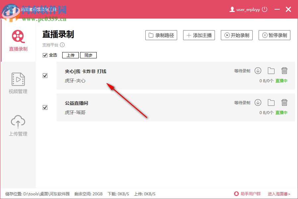Download the 公益直播间 recording
Viewport: 298px width, 199px height.
(258, 102)
